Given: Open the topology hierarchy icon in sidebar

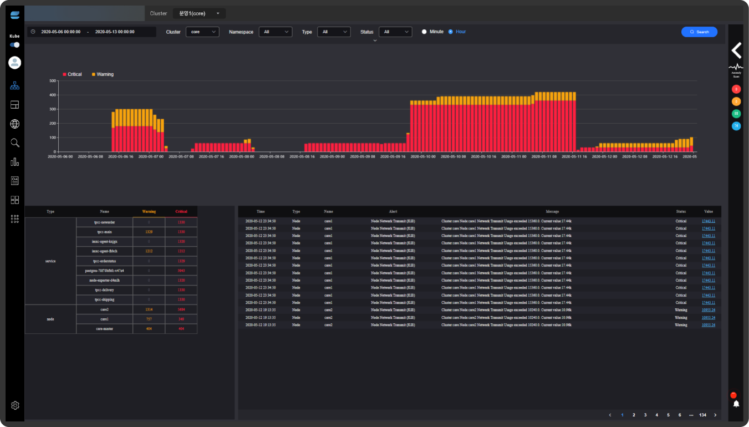Looking at the screenshot, I should 15,86.
